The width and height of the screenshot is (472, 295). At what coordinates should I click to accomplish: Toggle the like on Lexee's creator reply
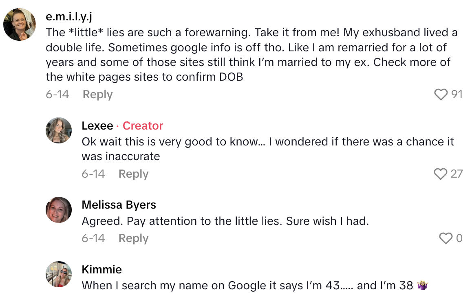pos(441,174)
